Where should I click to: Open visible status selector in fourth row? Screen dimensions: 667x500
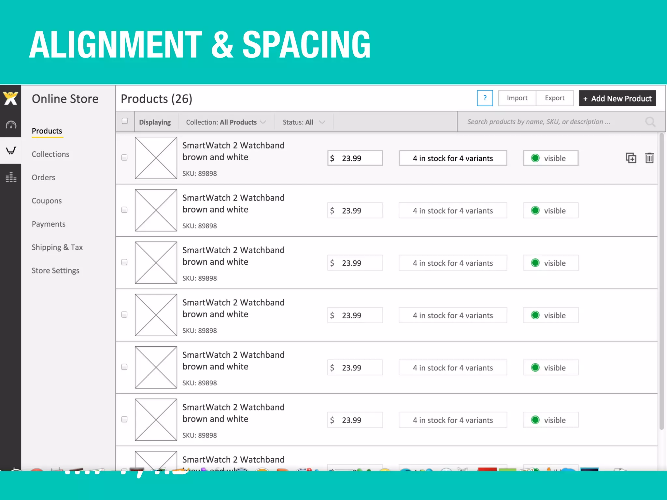pyautogui.click(x=551, y=315)
